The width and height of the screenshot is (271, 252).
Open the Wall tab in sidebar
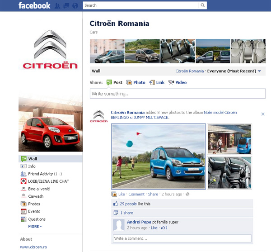click(x=33, y=159)
